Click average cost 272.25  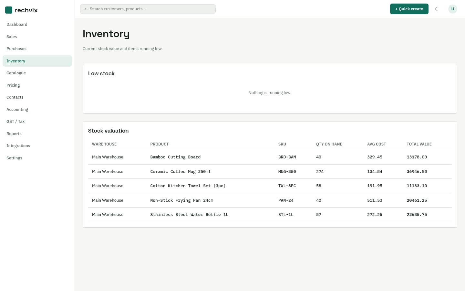[375, 215]
